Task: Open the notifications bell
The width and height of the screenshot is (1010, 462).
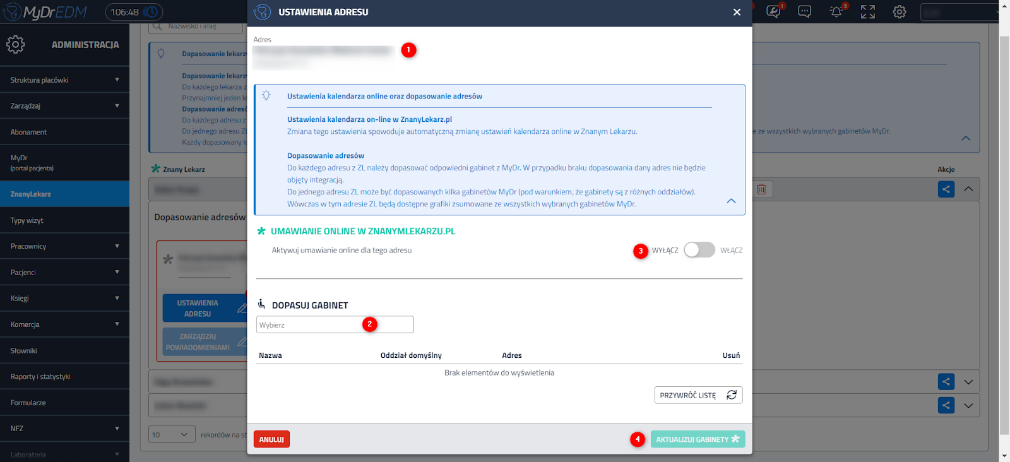Action: click(x=836, y=11)
